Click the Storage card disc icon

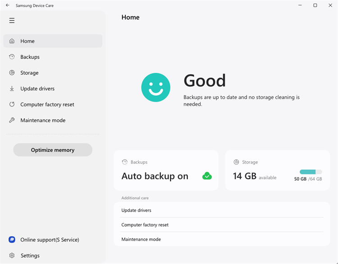point(236,162)
